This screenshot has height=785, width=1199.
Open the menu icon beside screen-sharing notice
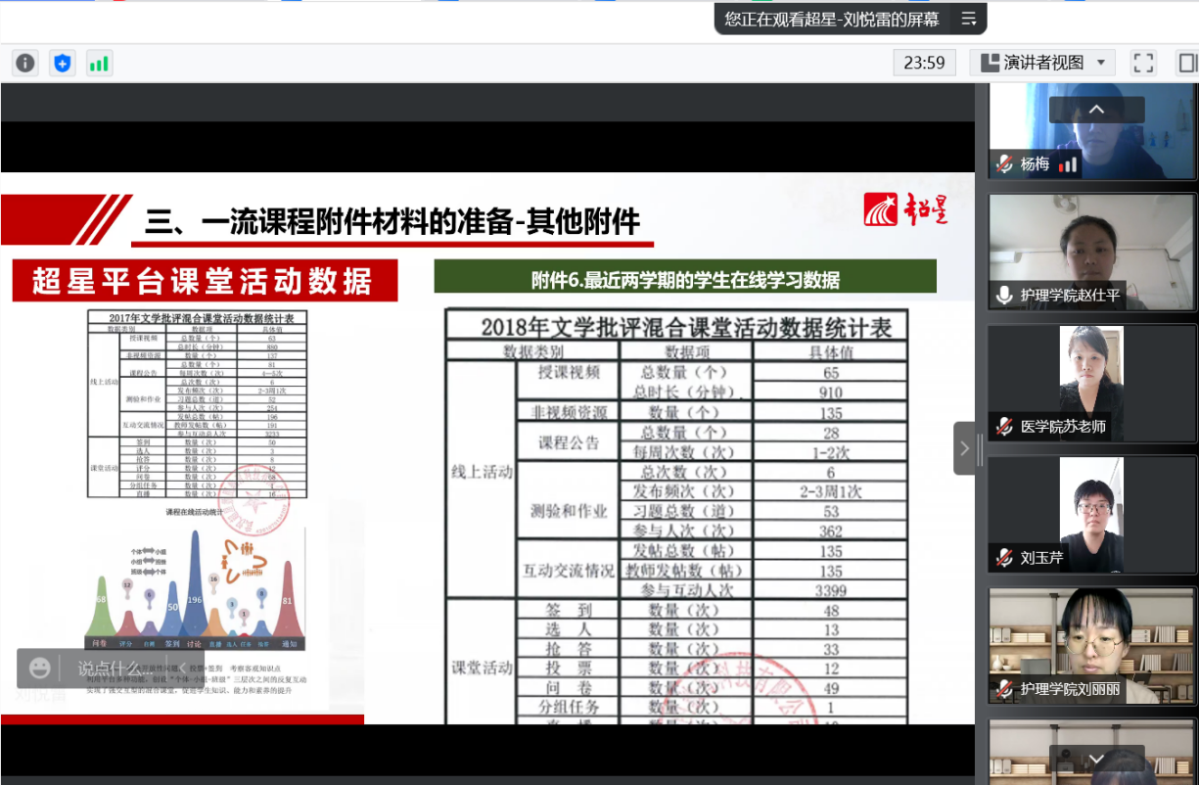[x=969, y=19]
